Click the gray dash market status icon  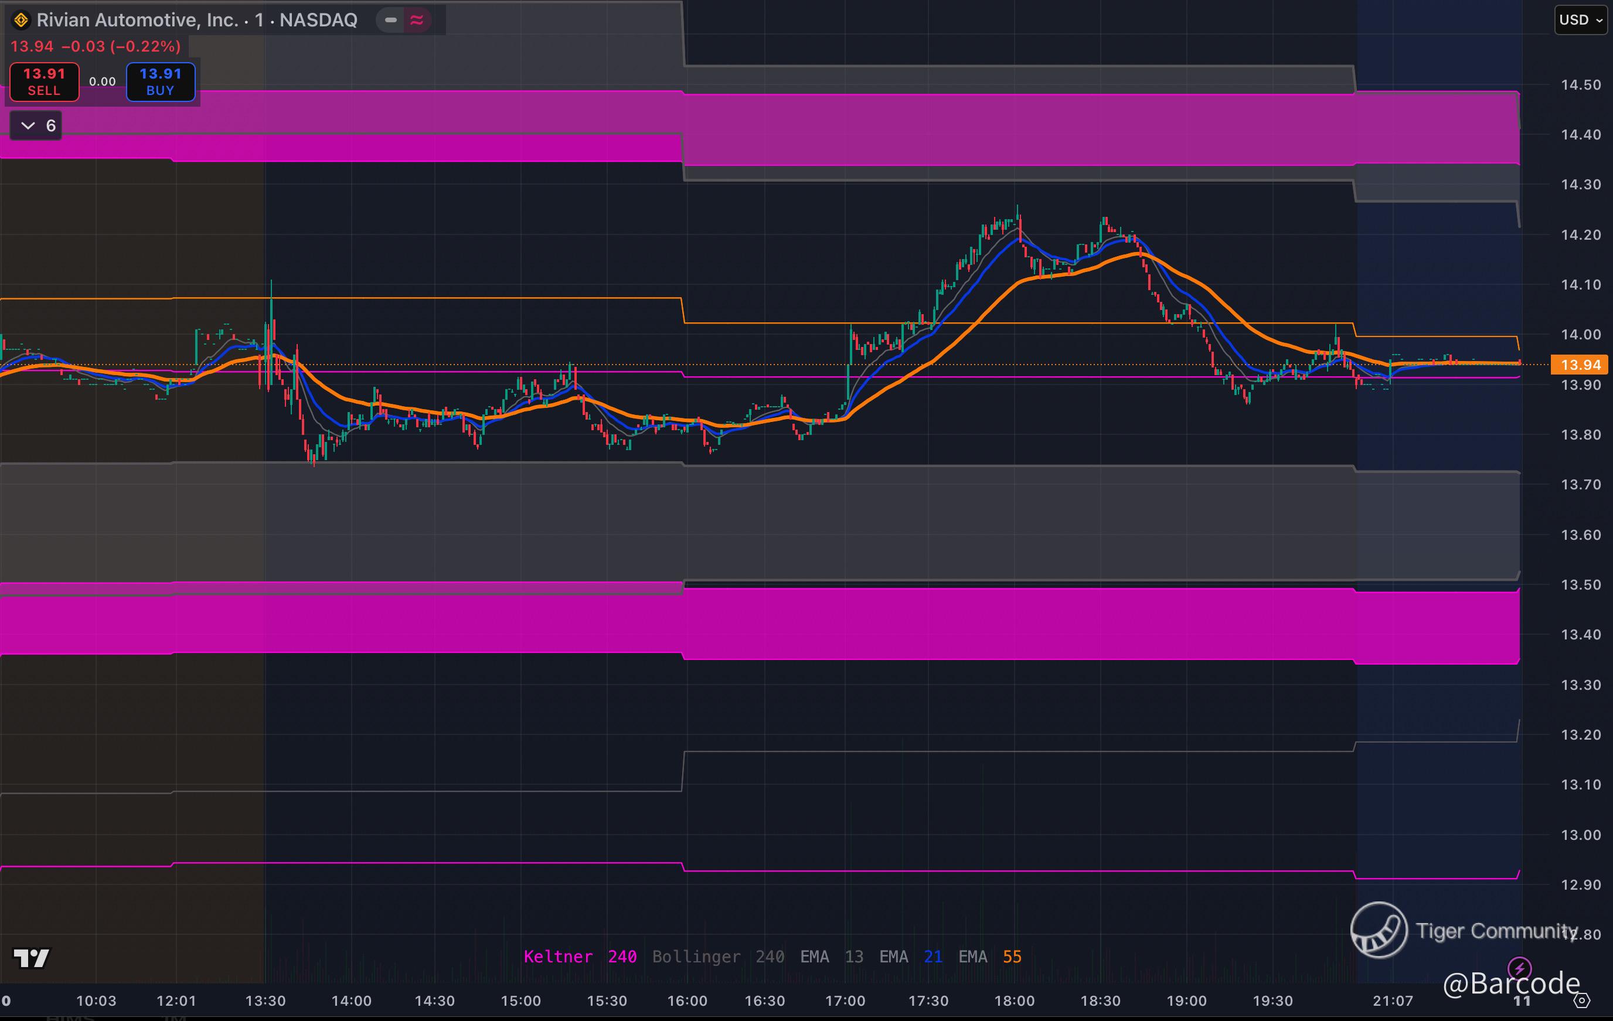[390, 20]
